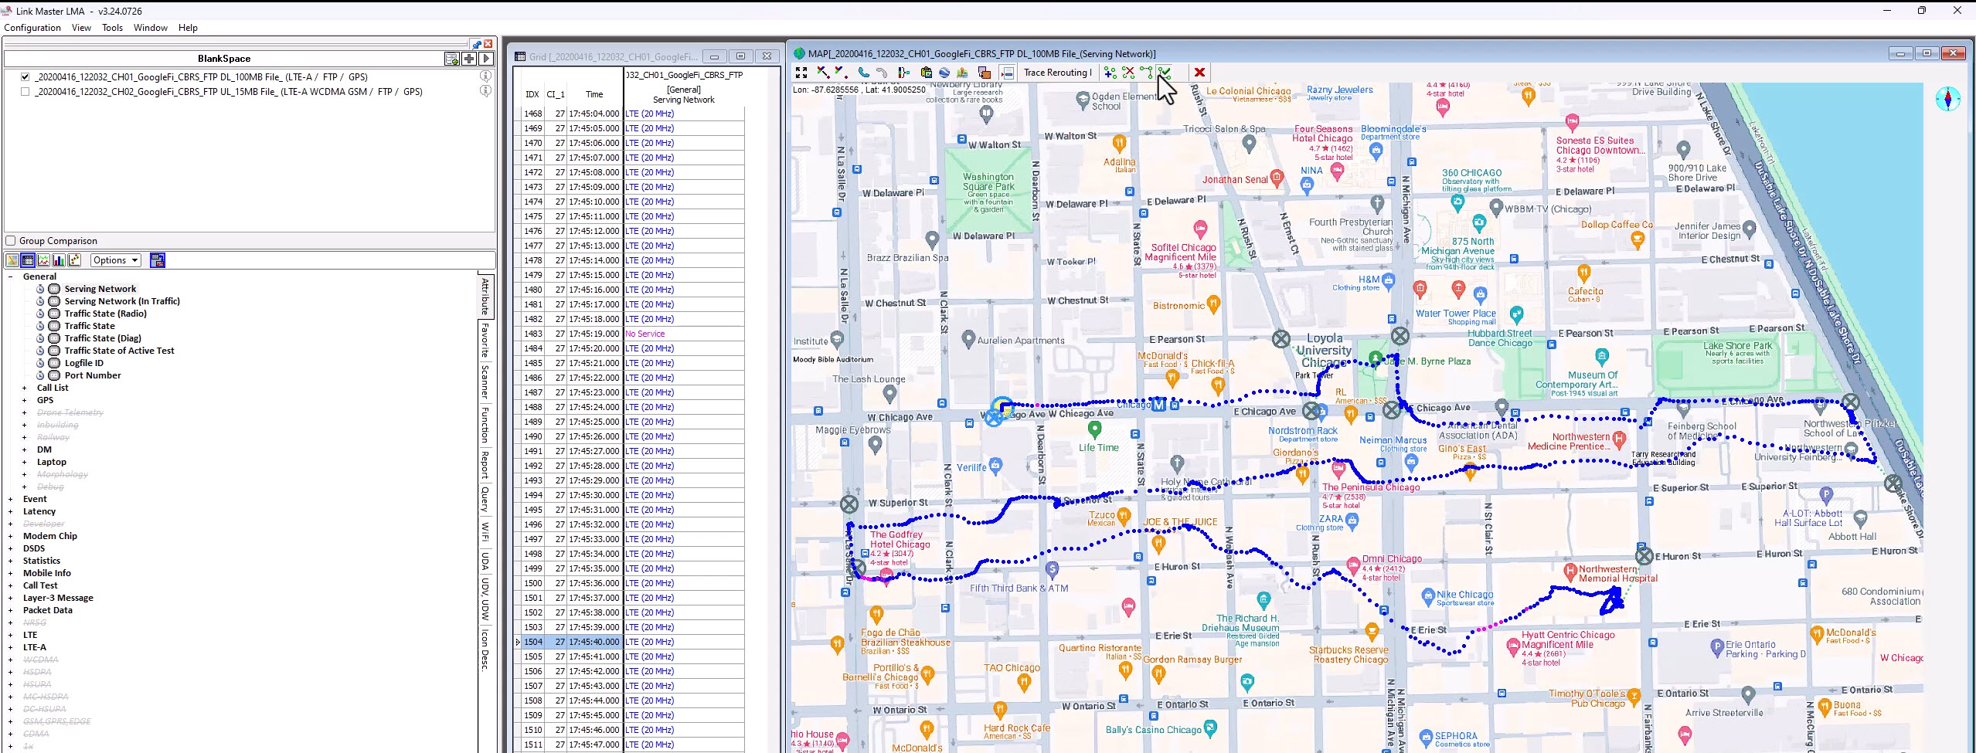
Task: Click the overlapping squares overlay icon in map toolbar
Action: tap(985, 73)
